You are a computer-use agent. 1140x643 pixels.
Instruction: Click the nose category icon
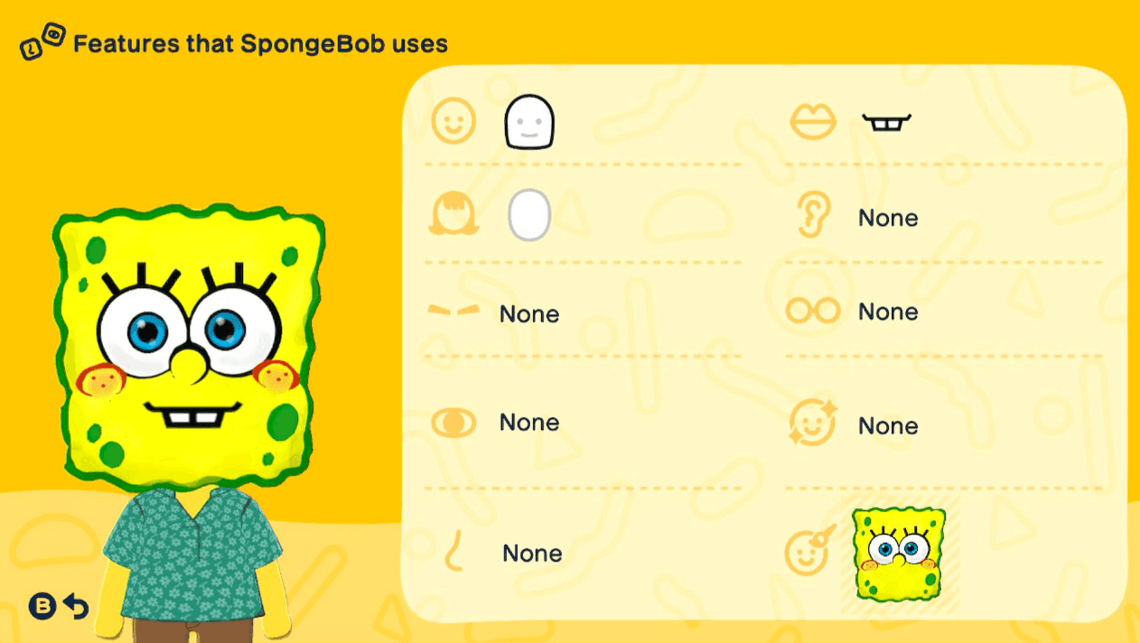[x=455, y=551]
